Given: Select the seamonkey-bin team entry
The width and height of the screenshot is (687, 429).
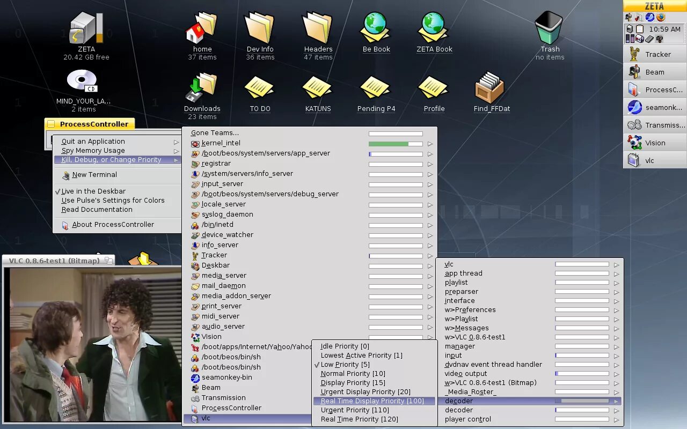Looking at the screenshot, I should click(x=247, y=378).
